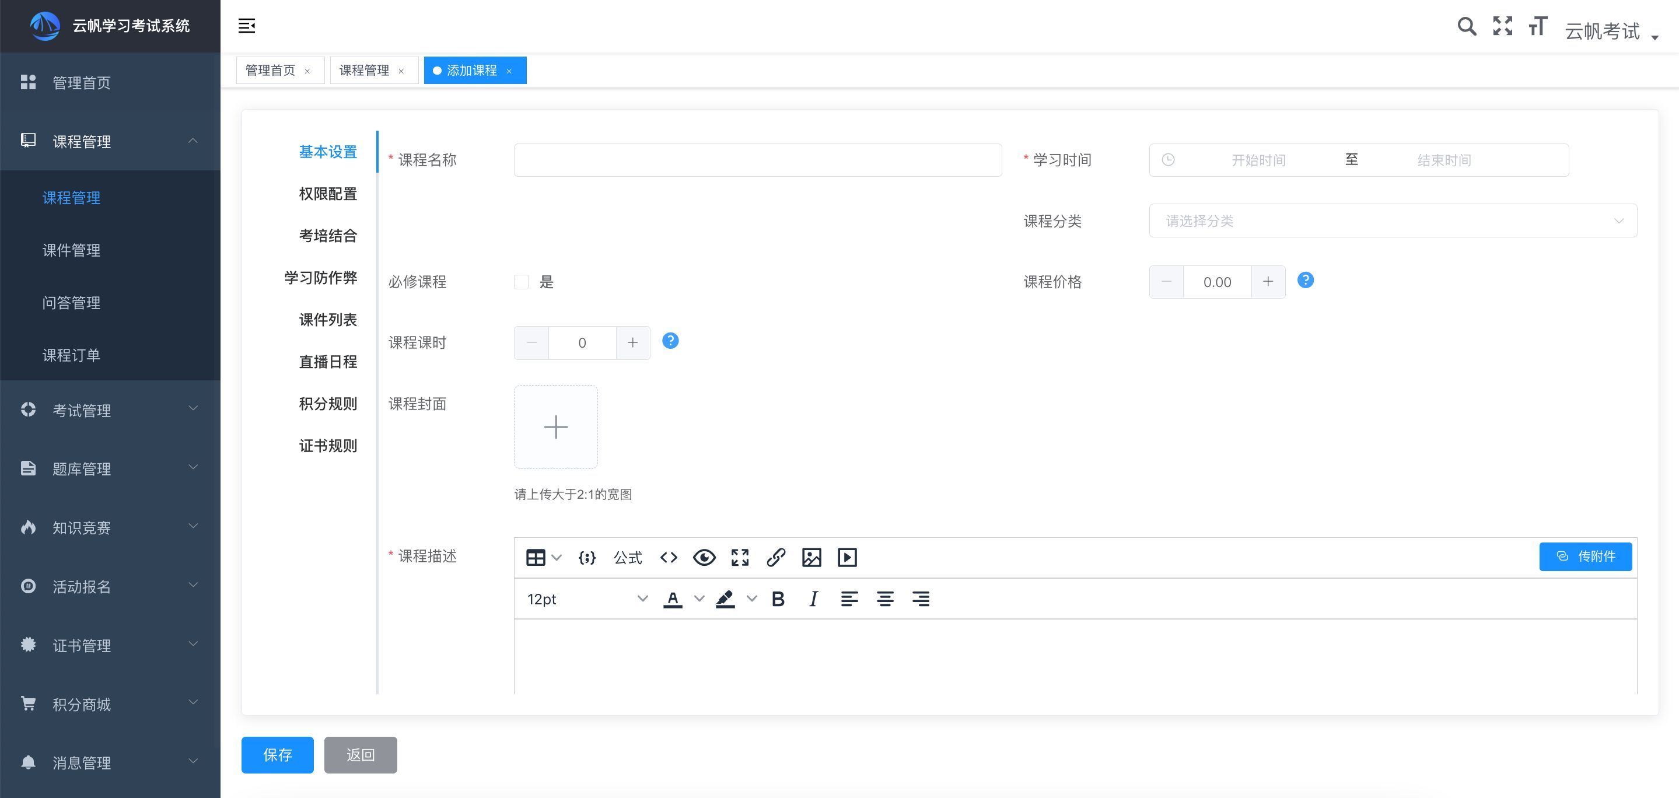Click the italic formatting icon
Image resolution: width=1679 pixels, height=798 pixels.
(x=813, y=598)
